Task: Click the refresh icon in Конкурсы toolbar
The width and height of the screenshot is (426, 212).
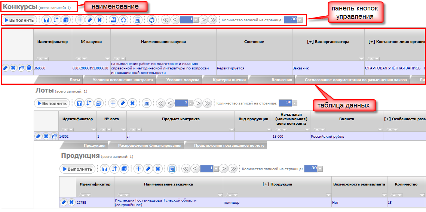Action: tap(151, 20)
